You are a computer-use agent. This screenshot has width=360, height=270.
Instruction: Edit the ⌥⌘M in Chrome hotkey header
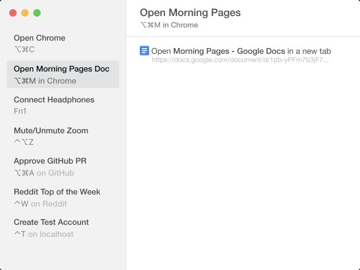pos(169,25)
